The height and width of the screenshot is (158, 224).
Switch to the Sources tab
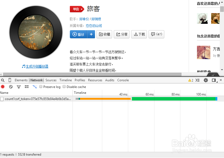tap(51, 80)
